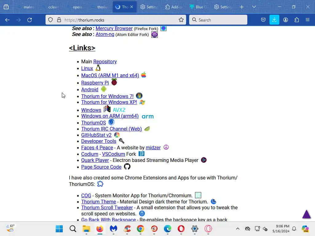The height and width of the screenshot is (236, 315).
Task: Open a new tab with plus button
Action: [241, 7]
